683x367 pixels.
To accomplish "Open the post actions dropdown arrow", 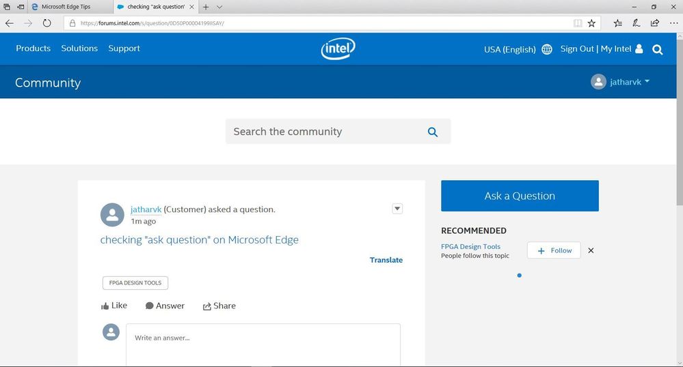I will [x=397, y=209].
